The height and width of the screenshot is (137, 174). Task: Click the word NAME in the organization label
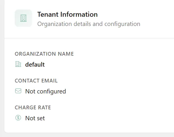(x=66, y=54)
